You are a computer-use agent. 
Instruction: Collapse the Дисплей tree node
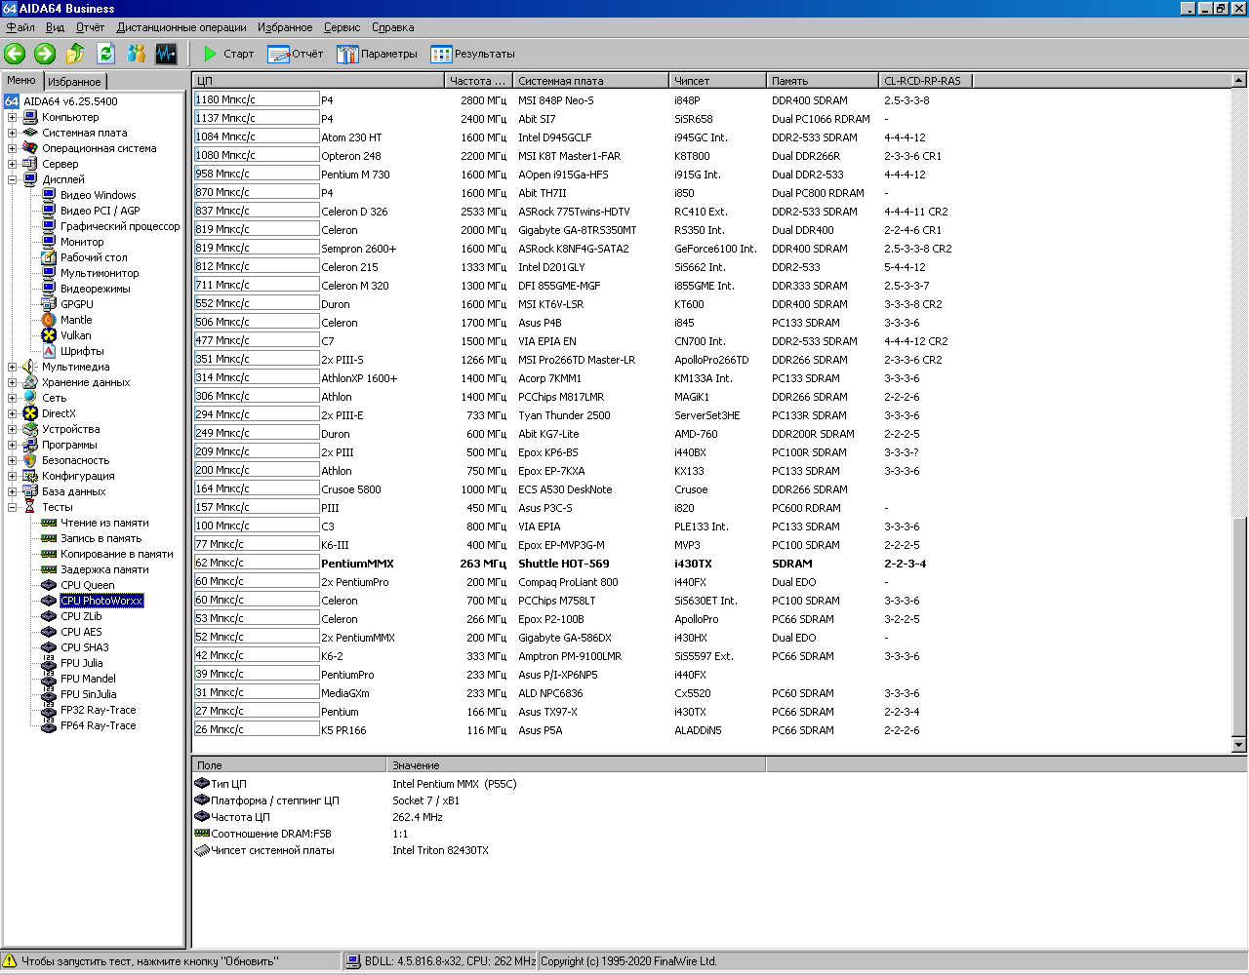[x=13, y=179]
